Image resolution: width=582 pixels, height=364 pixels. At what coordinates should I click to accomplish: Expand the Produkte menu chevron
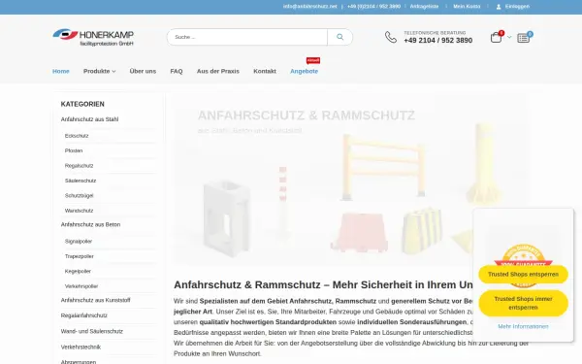tap(113, 71)
